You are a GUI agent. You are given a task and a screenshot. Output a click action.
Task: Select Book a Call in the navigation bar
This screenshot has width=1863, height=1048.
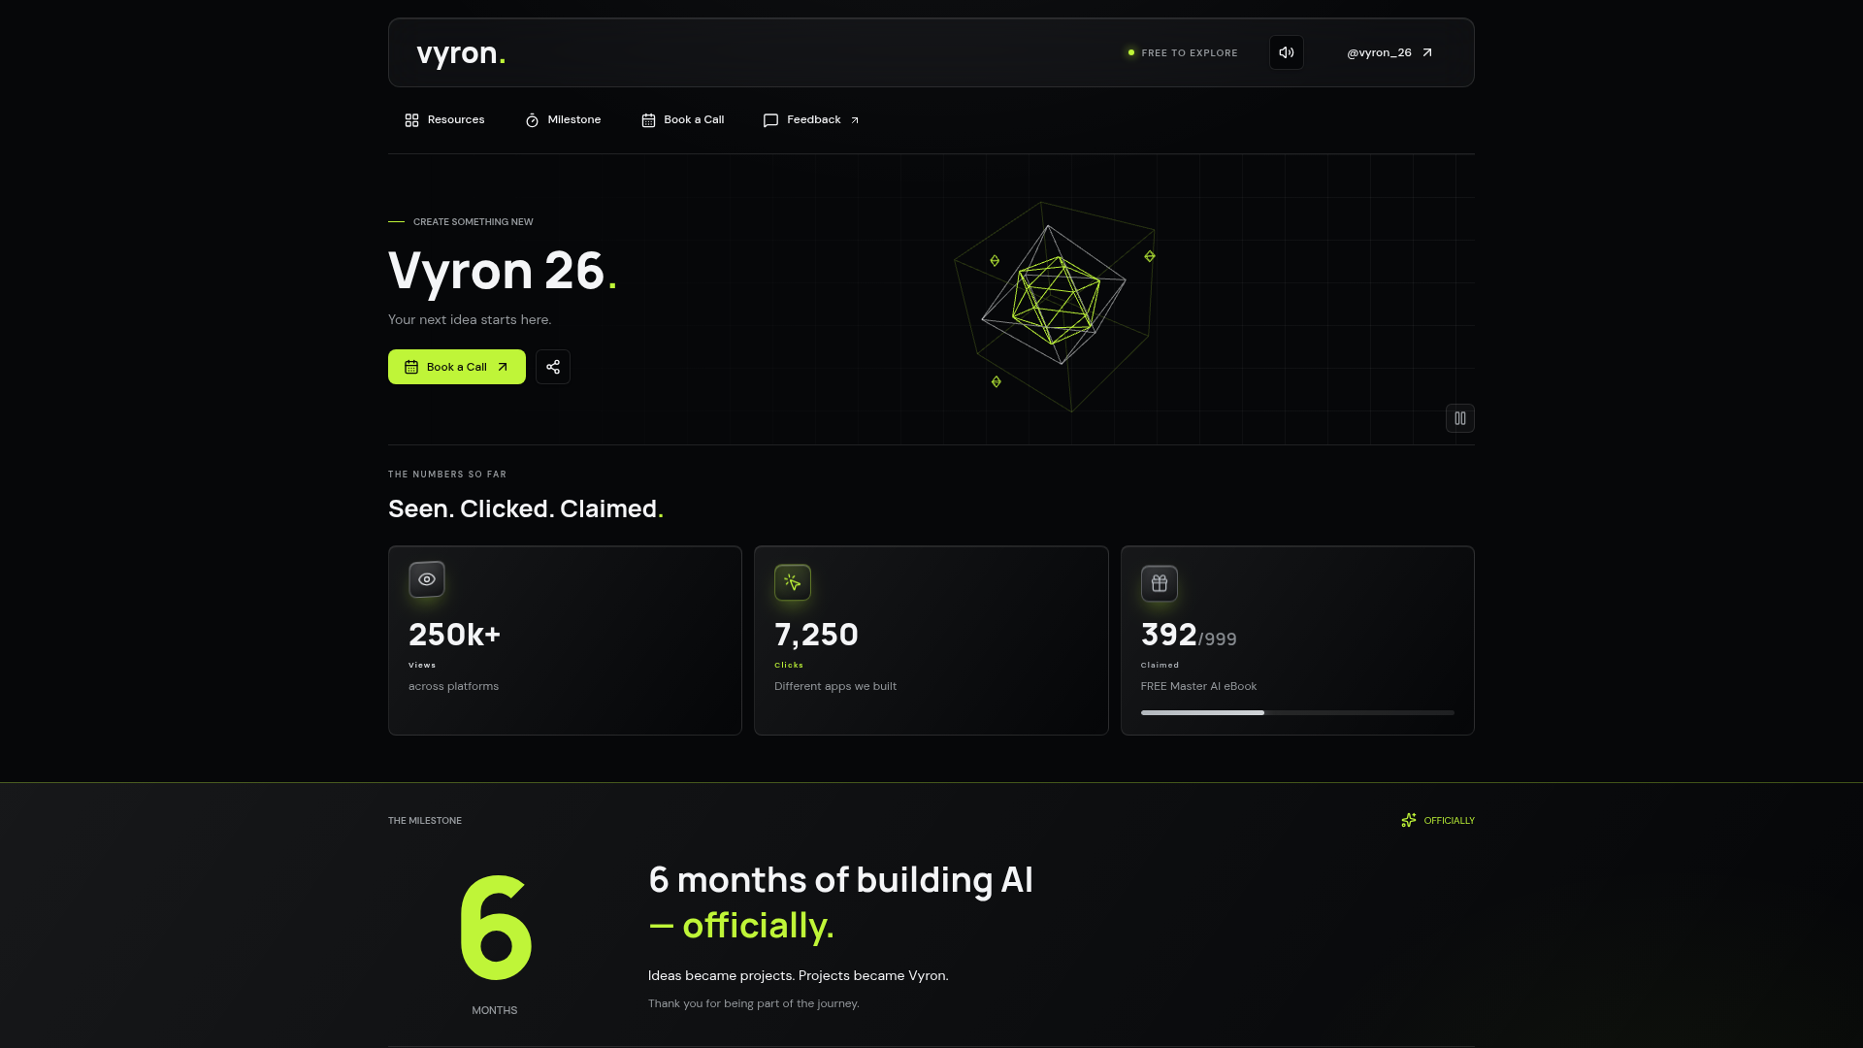tap(682, 120)
